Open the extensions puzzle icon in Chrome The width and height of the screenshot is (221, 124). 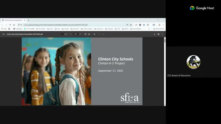(x=148, y=25)
